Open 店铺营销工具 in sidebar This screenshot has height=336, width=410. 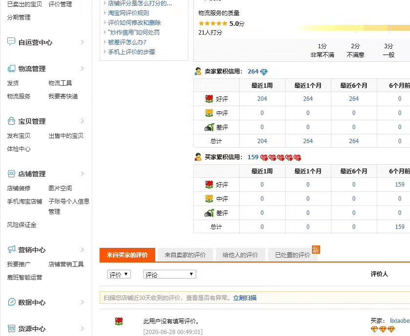[66, 264]
